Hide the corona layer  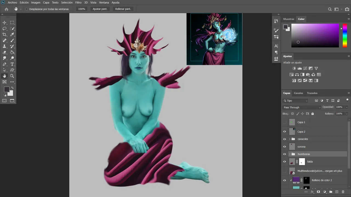coord(284,147)
